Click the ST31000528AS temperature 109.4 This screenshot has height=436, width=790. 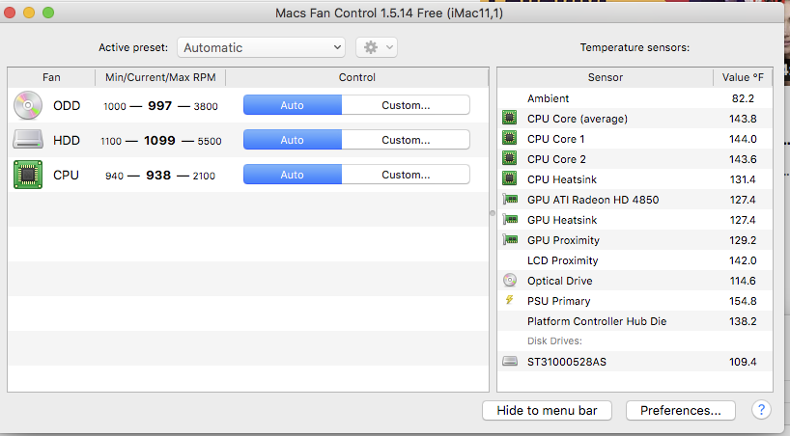point(743,362)
